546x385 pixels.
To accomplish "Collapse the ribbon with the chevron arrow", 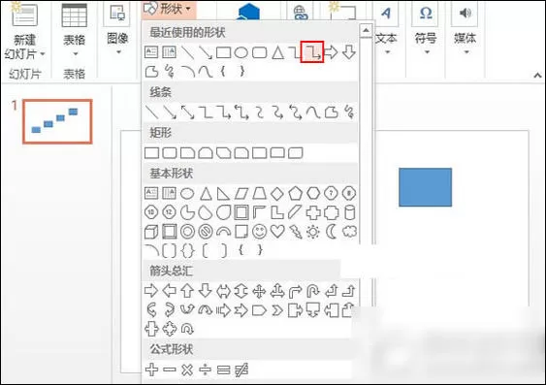I will [x=537, y=75].
